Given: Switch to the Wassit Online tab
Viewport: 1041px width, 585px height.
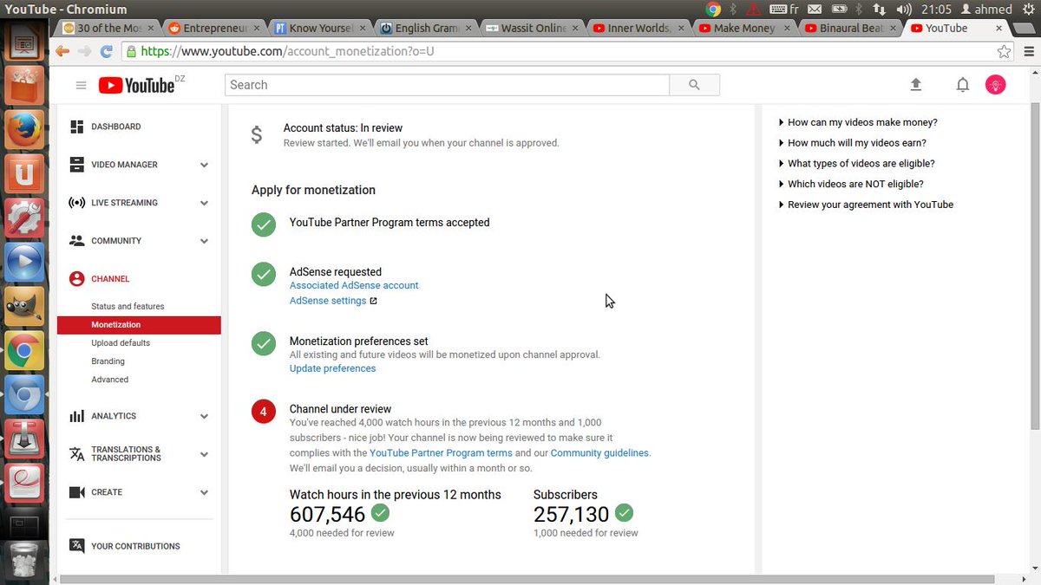Looking at the screenshot, I should pyautogui.click(x=534, y=28).
